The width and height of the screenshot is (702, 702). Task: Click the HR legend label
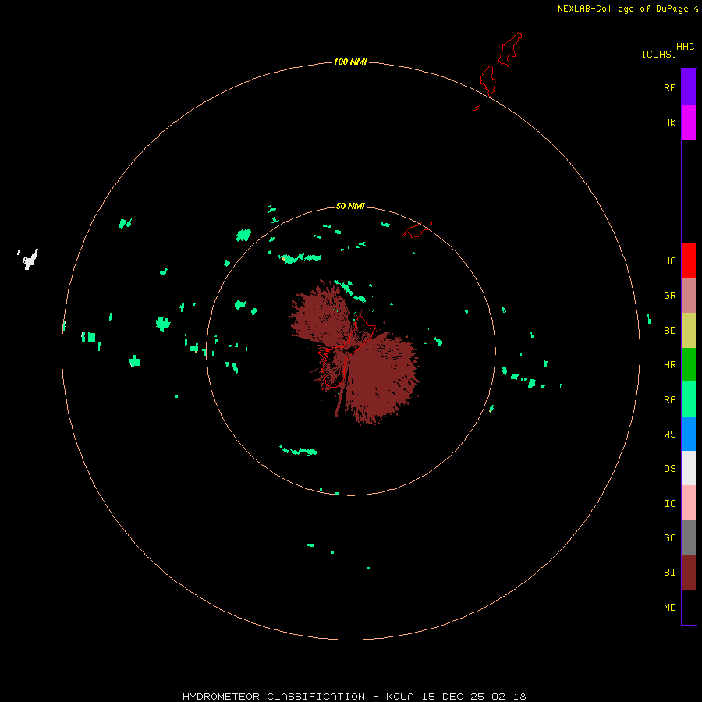point(669,365)
